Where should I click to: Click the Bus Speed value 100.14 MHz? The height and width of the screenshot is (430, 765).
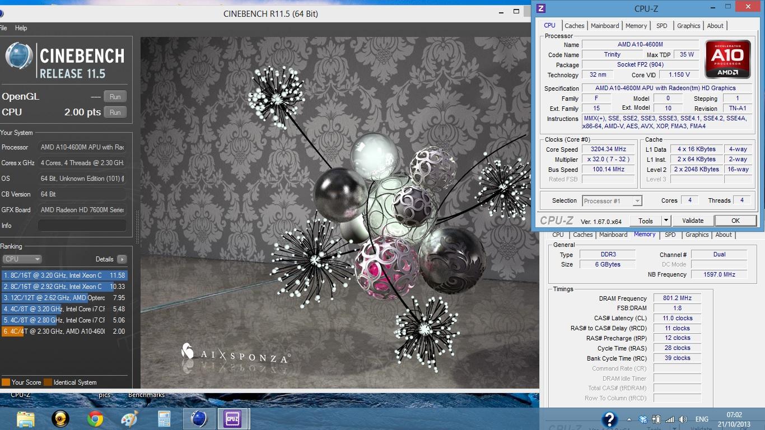pos(608,170)
